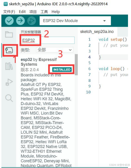Select the sketch_sep20a.ino editor tab
Screen dimensions: 131x168
[x=97, y=32]
